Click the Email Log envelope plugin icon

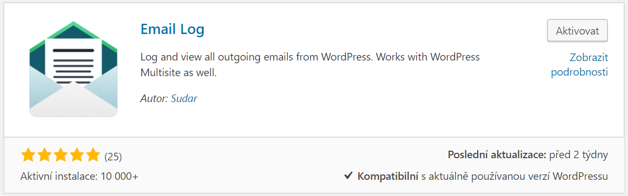pos(74,69)
